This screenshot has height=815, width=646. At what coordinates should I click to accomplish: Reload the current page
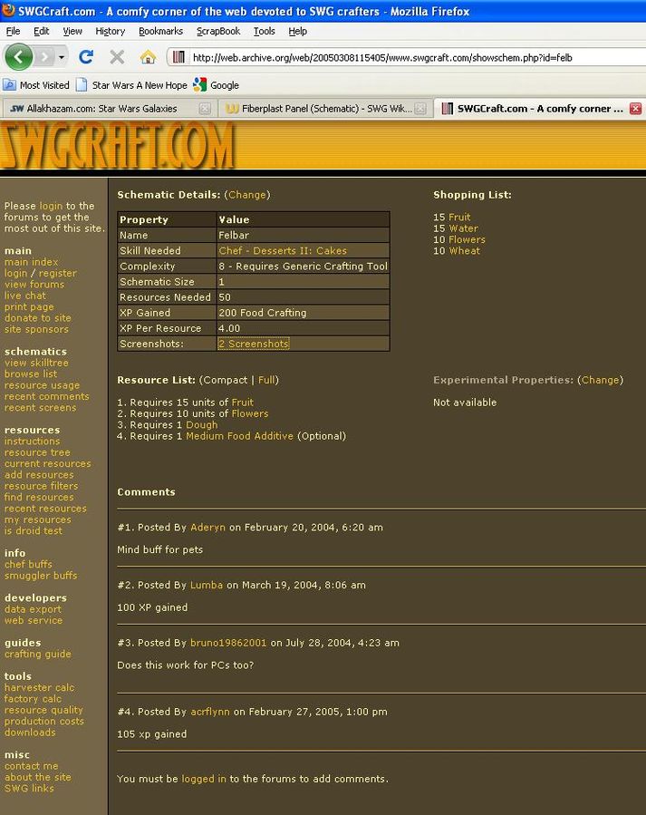(86, 57)
